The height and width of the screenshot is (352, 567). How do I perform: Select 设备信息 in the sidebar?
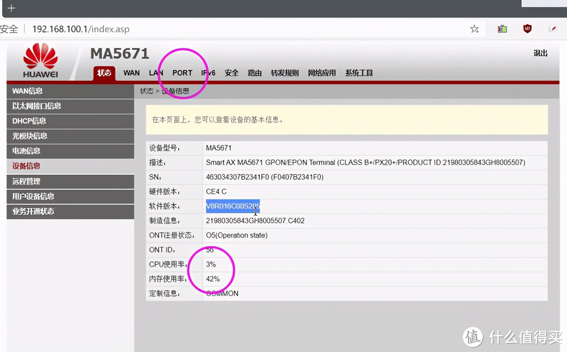point(70,166)
